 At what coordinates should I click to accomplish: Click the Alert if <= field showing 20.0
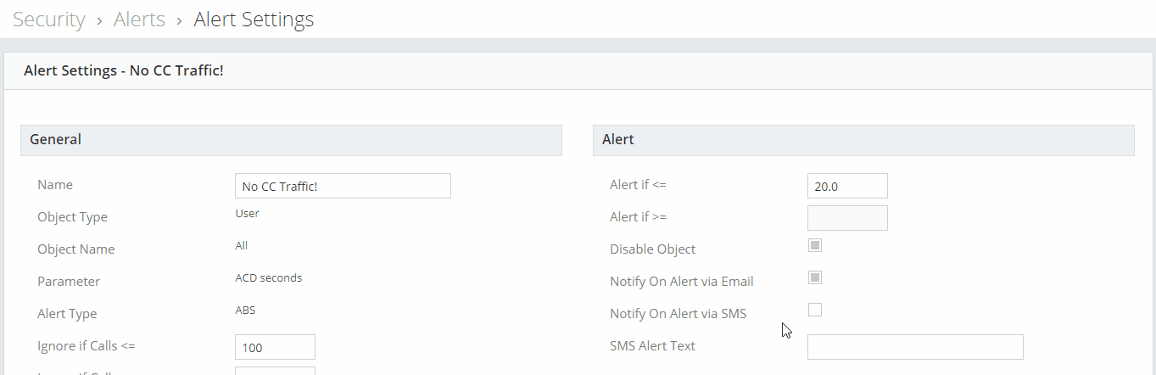point(847,186)
